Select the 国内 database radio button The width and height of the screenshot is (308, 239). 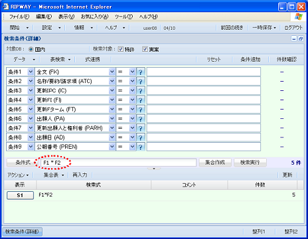(x=31, y=49)
